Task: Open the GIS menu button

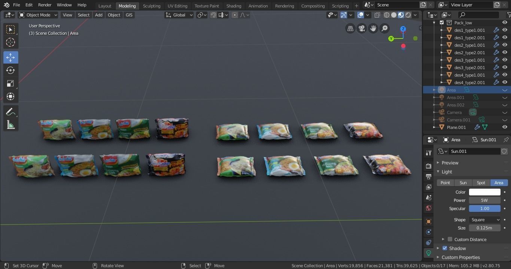Action: point(129,15)
